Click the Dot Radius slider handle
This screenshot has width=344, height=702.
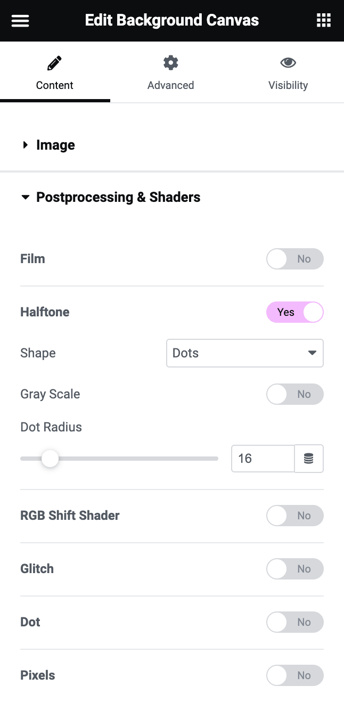pos(50,459)
